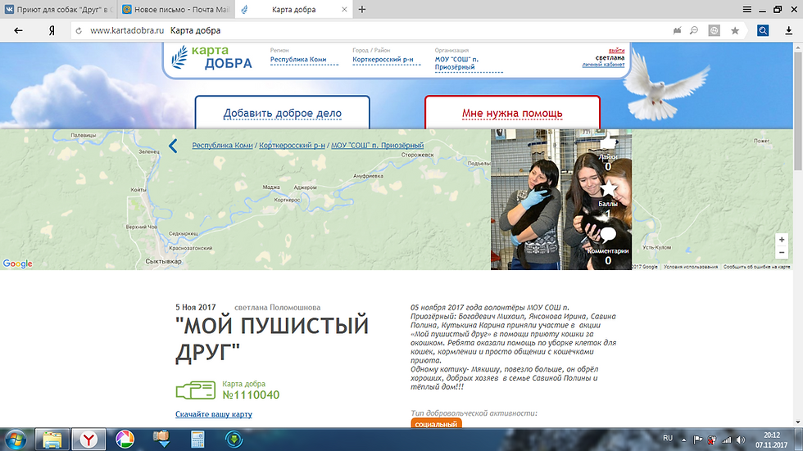This screenshot has height=451, width=803.
Task: Click the browser back arrow
Action: 18,30
